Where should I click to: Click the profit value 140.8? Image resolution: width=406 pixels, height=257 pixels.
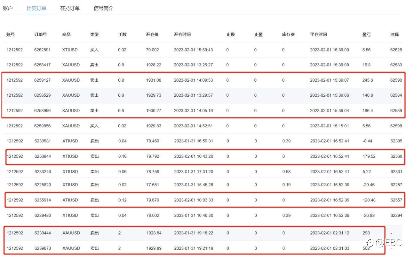[368, 95]
